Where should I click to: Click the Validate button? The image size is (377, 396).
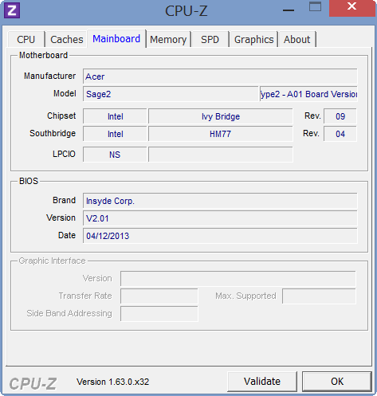tap(262, 382)
